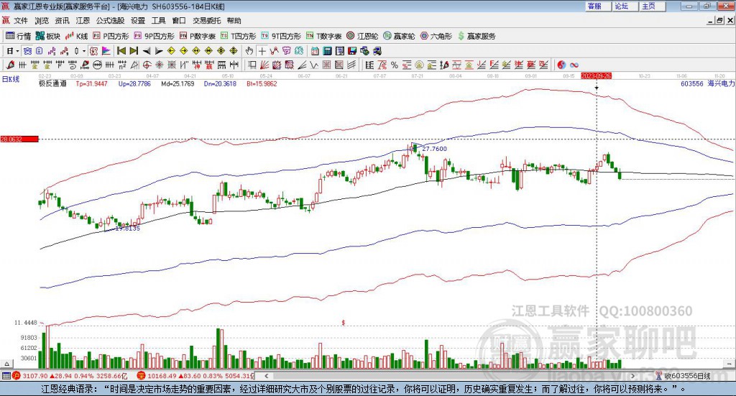This screenshot has height=396, width=736.
Task: Click the zigzag wave line tool
Action: coord(314,65)
